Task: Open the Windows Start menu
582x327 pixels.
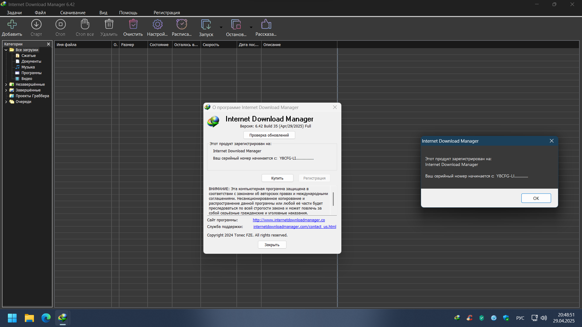Action: click(x=12, y=318)
